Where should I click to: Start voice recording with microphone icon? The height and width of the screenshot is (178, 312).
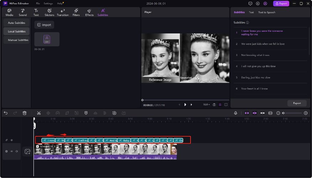pos(235,113)
